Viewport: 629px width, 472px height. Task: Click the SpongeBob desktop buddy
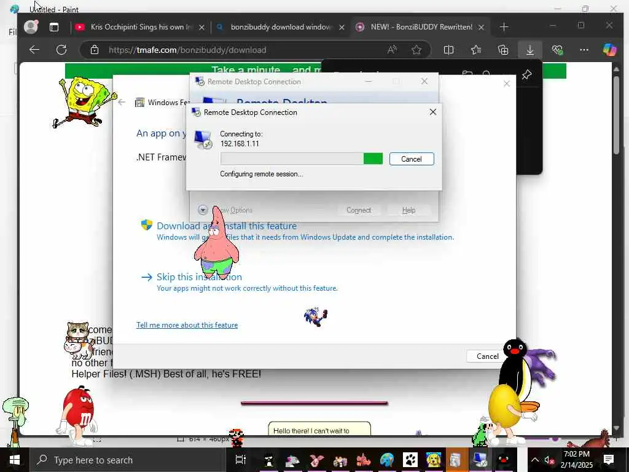84,103
